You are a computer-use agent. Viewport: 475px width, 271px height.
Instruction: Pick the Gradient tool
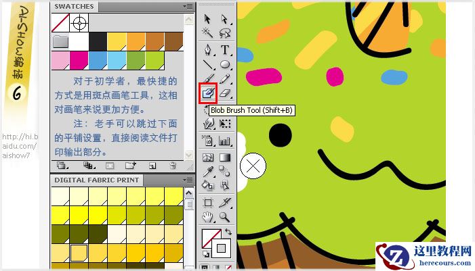coord(225,157)
